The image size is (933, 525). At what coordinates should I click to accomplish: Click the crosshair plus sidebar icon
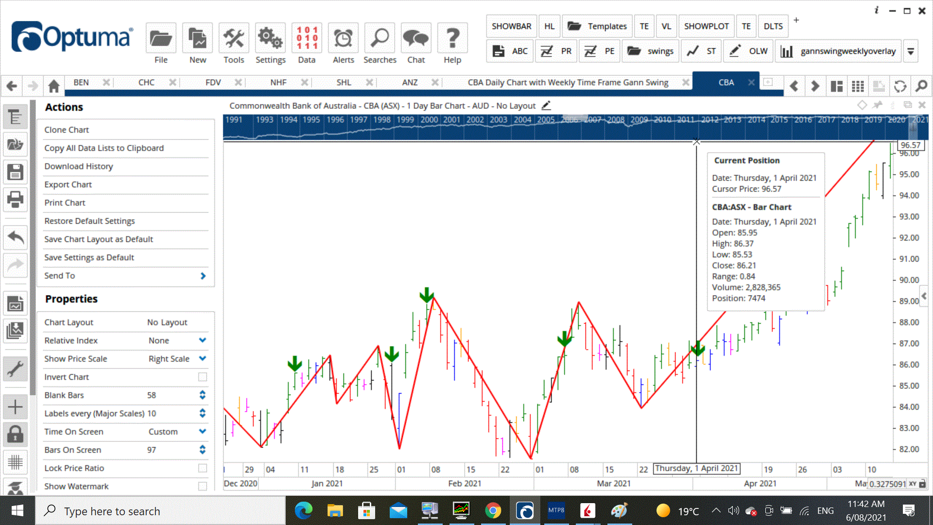15,407
